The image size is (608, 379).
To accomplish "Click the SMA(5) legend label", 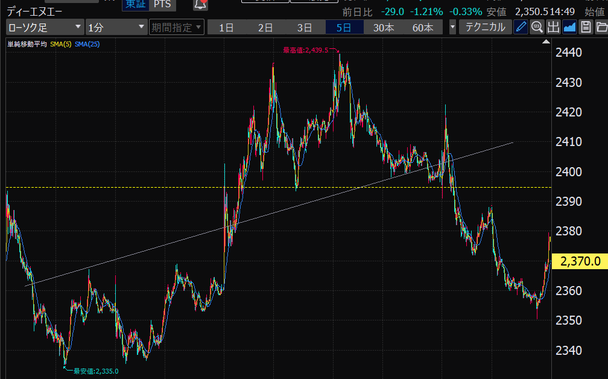I will coord(61,44).
